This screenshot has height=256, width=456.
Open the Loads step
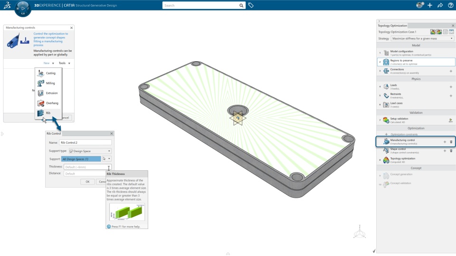[412, 86]
